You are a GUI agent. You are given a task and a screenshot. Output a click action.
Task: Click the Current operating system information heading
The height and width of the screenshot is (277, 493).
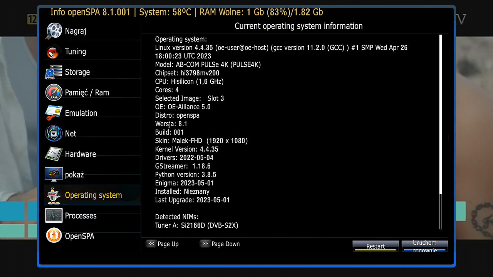[x=298, y=26]
